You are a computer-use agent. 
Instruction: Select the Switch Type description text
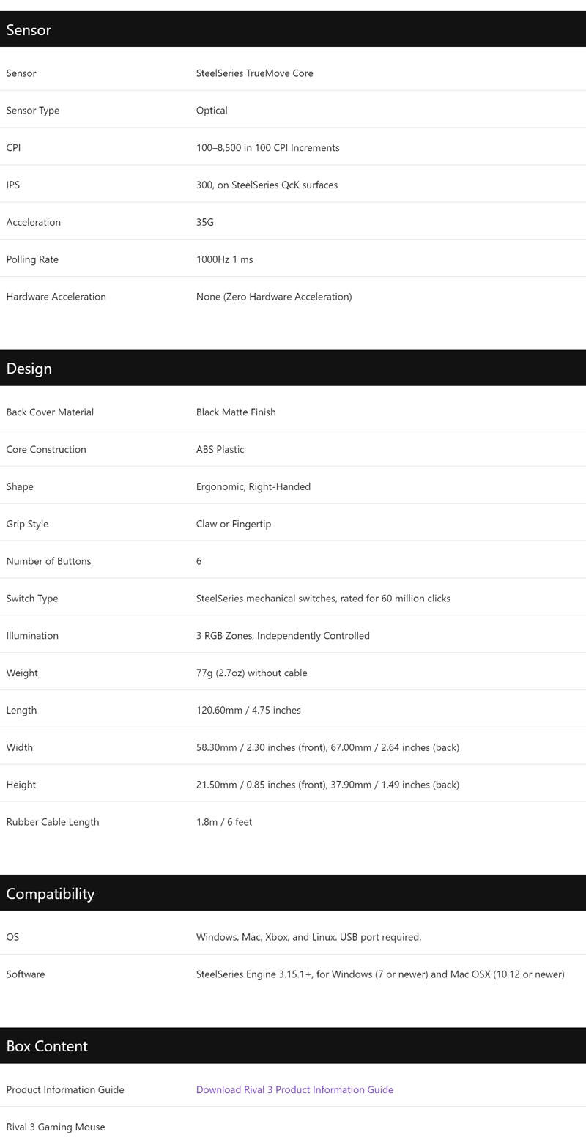[x=323, y=599]
